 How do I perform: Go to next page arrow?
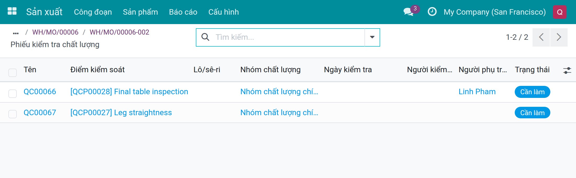[x=559, y=37]
